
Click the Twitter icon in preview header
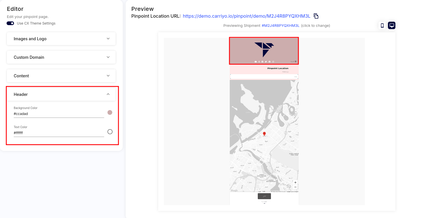266,62
